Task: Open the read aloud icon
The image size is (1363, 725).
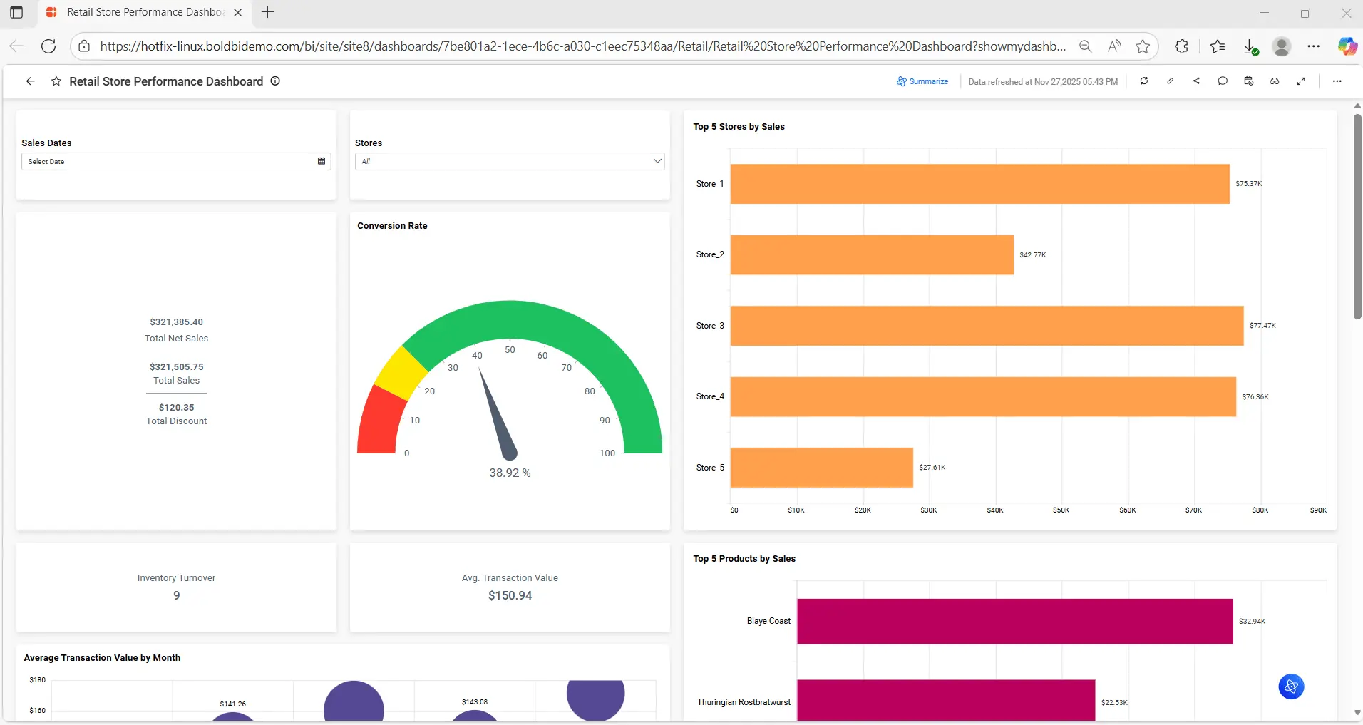Action: click(1114, 46)
